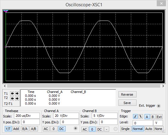Viewport: 168px width, 135px height.
Task: Set Channel B coupling to 0
Action: point(92,129)
